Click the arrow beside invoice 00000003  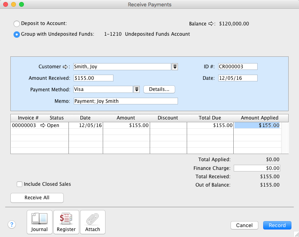(x=43, y=125)
